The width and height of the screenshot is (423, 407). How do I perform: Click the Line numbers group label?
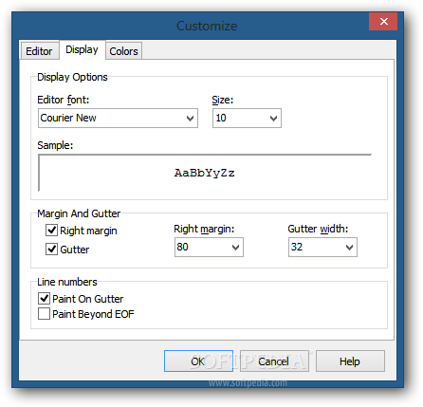pos(67,282)
